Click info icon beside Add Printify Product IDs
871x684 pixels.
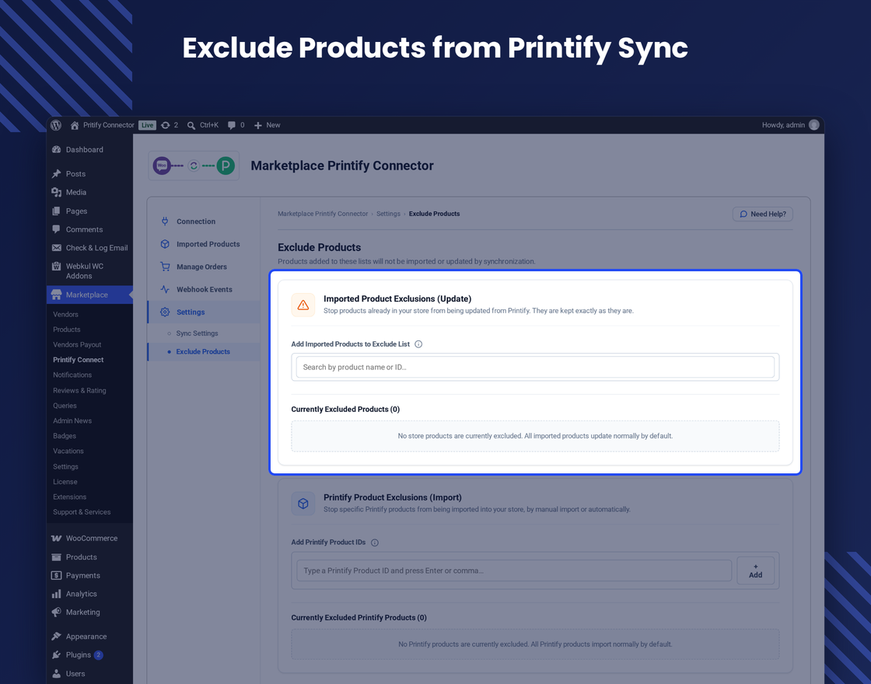click(x=375, y=543)
